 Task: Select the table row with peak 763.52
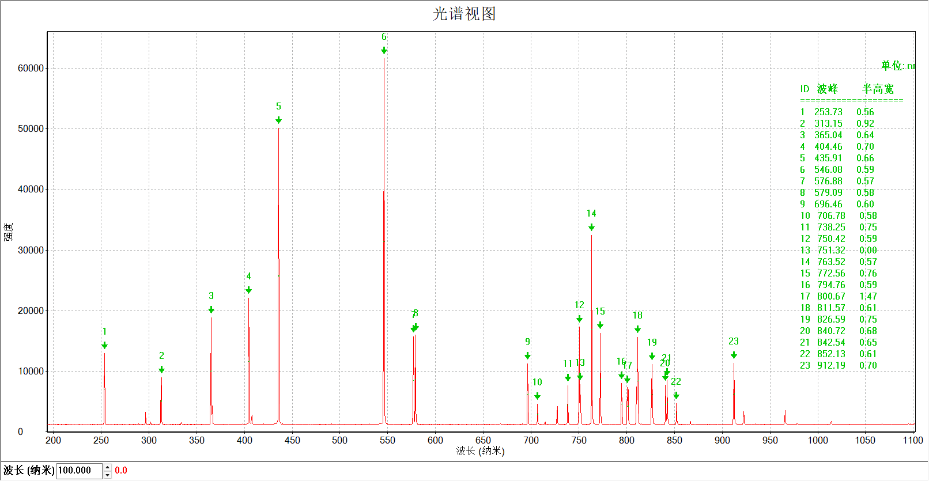839,262
